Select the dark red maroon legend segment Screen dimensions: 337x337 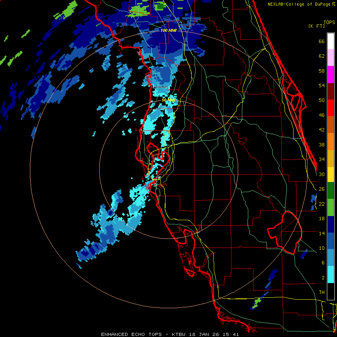pos(331,91)
